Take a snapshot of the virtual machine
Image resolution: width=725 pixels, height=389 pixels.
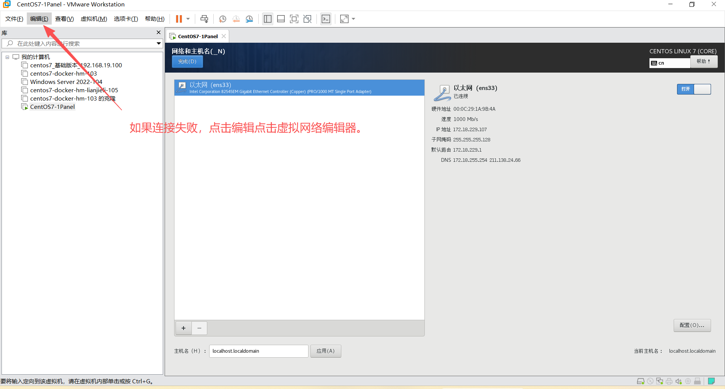[223, 19]
